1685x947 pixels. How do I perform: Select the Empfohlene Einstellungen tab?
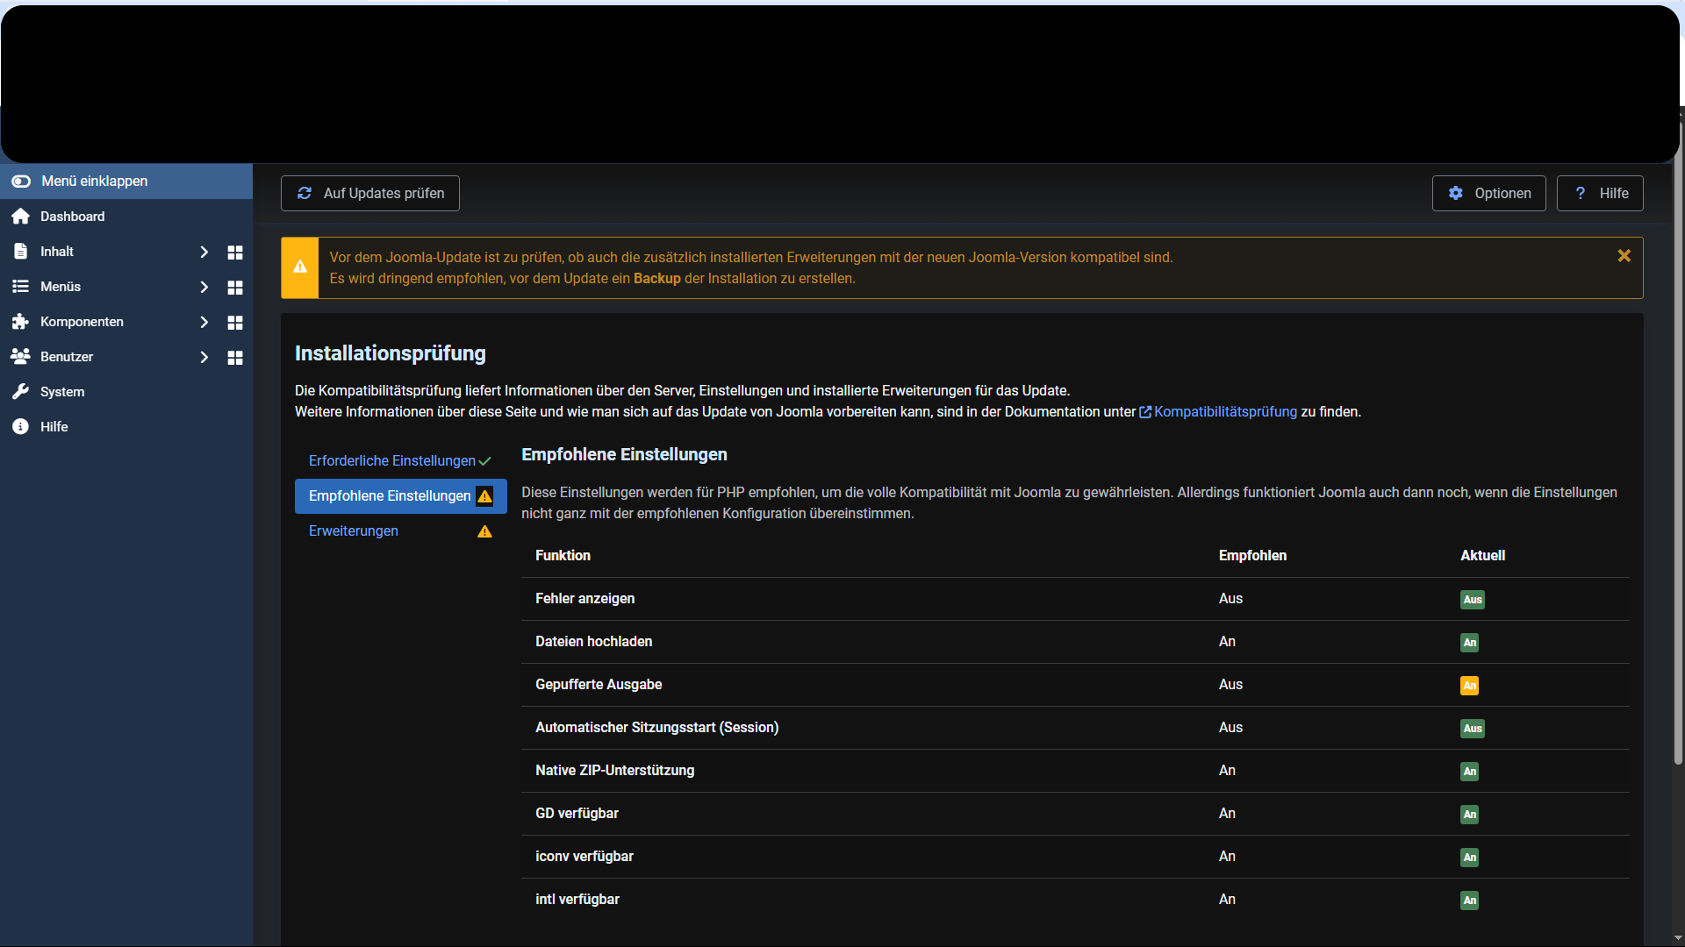[x=391, y=496]
